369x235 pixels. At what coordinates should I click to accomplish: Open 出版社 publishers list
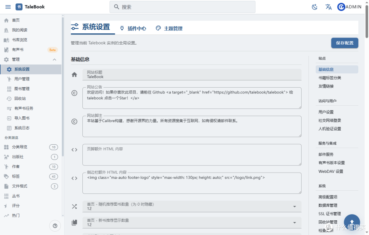click(x=31, y=157)
